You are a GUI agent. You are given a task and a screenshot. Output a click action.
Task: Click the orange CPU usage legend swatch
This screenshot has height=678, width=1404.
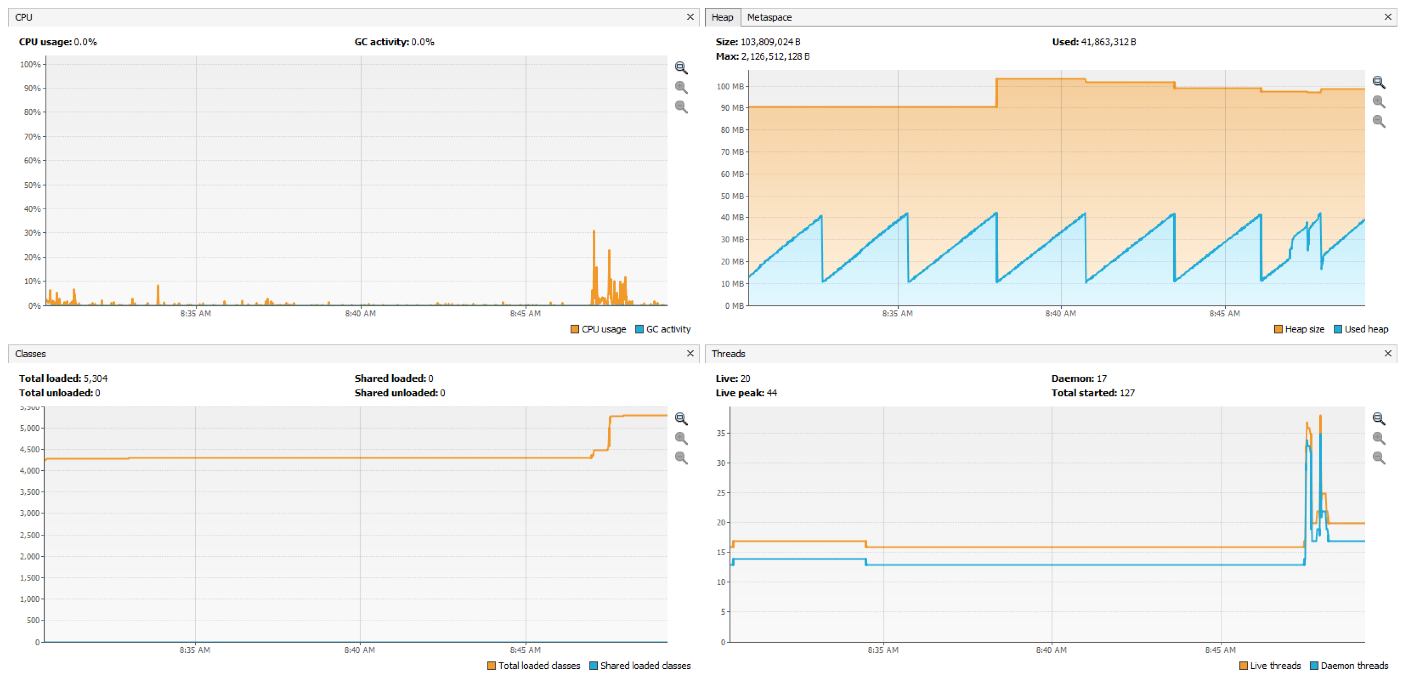click(x=574, y=329)
